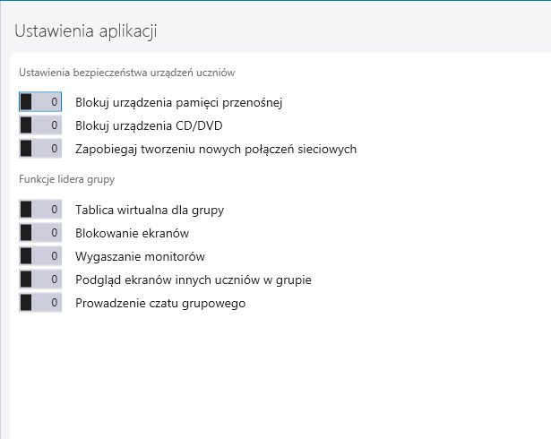551x439 pixels.
Task: Click the Prowadzenie czatu grupowego label
Action: pos(160,304)
